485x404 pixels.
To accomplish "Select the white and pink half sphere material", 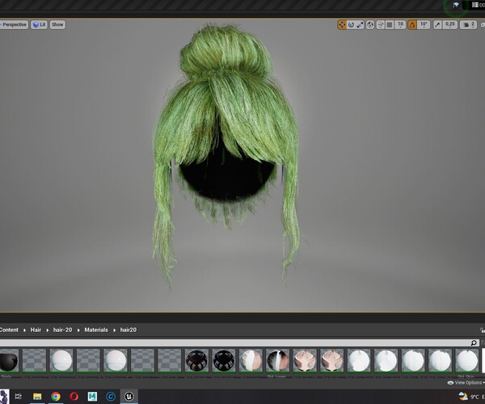I will click(251, 360).
